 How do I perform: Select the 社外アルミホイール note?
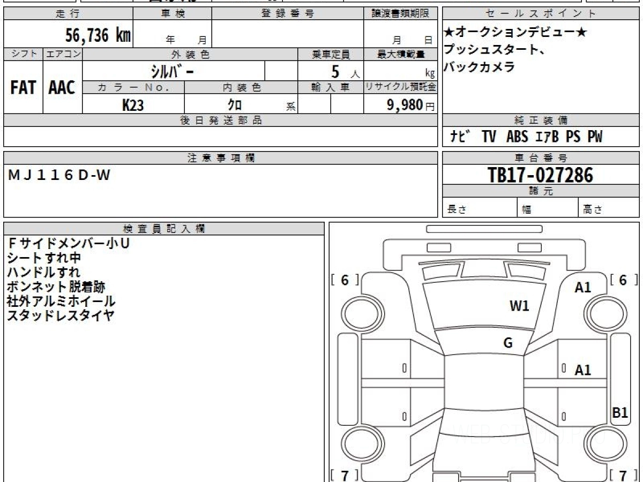point(61,301)
